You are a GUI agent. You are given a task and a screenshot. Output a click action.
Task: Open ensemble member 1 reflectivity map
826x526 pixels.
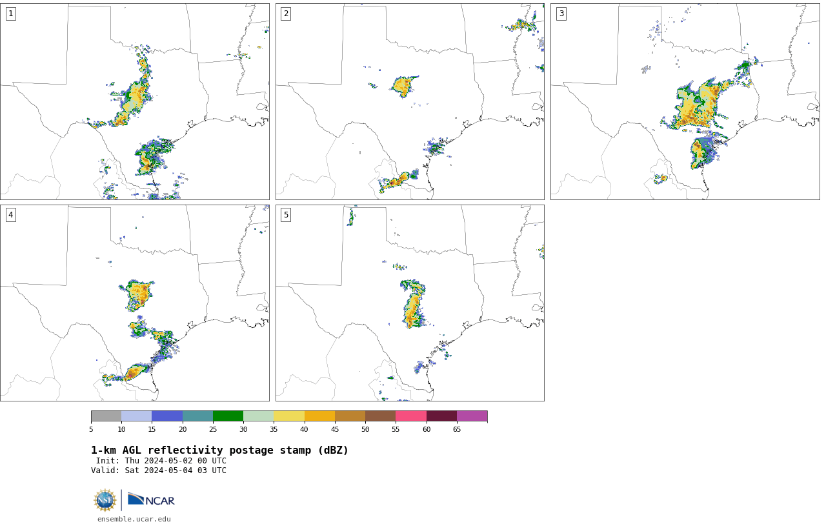[x=135, y=101]
